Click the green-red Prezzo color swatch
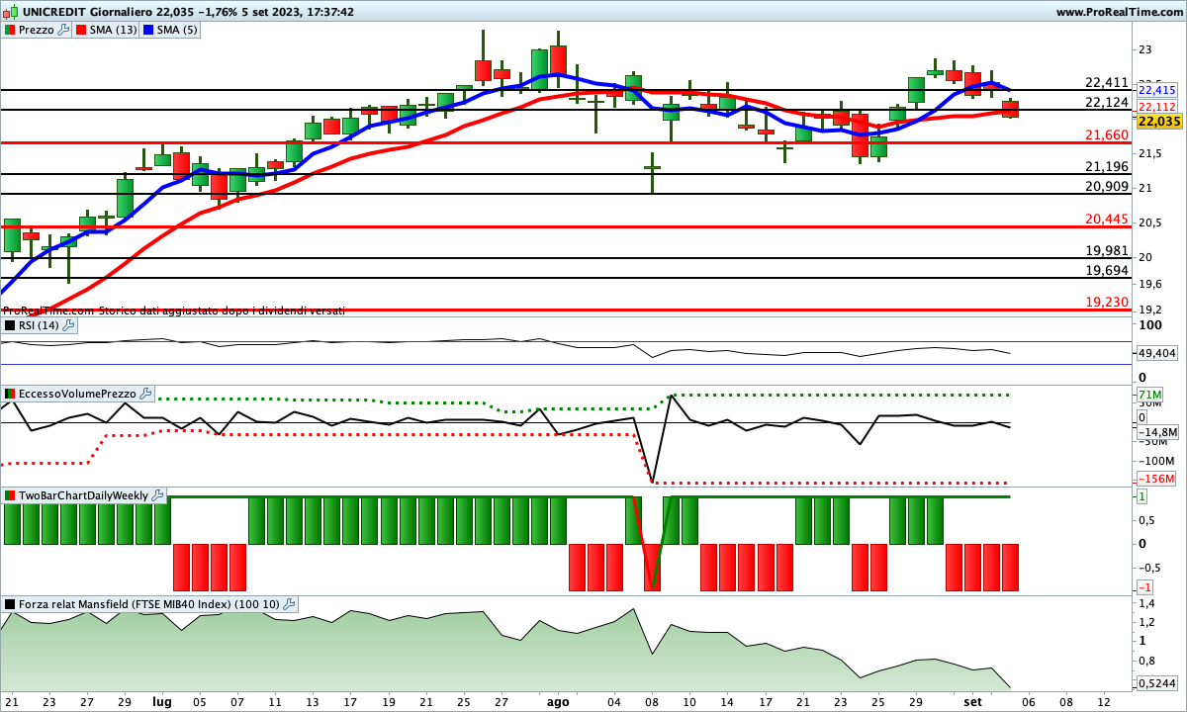This screenshot has width=1187, height=712. [x=10, y=30]
